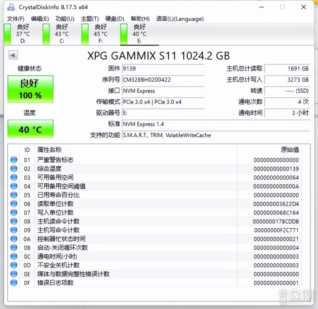
Task: Click the disk title XPG GAMMIX S11 1024.2 GB
Action: pyautogui.click(x=159, y=56)
